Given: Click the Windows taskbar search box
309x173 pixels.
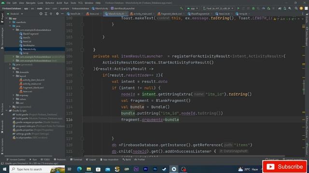Looking at the screenshot, I should pos(37,169).
